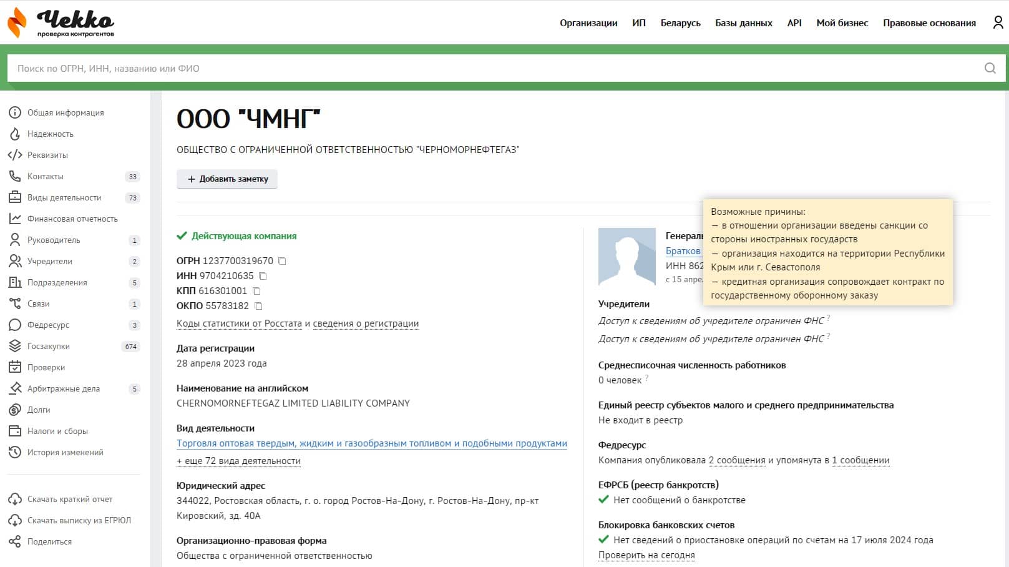Click the Учредители people icon

[x=15, y=261]
